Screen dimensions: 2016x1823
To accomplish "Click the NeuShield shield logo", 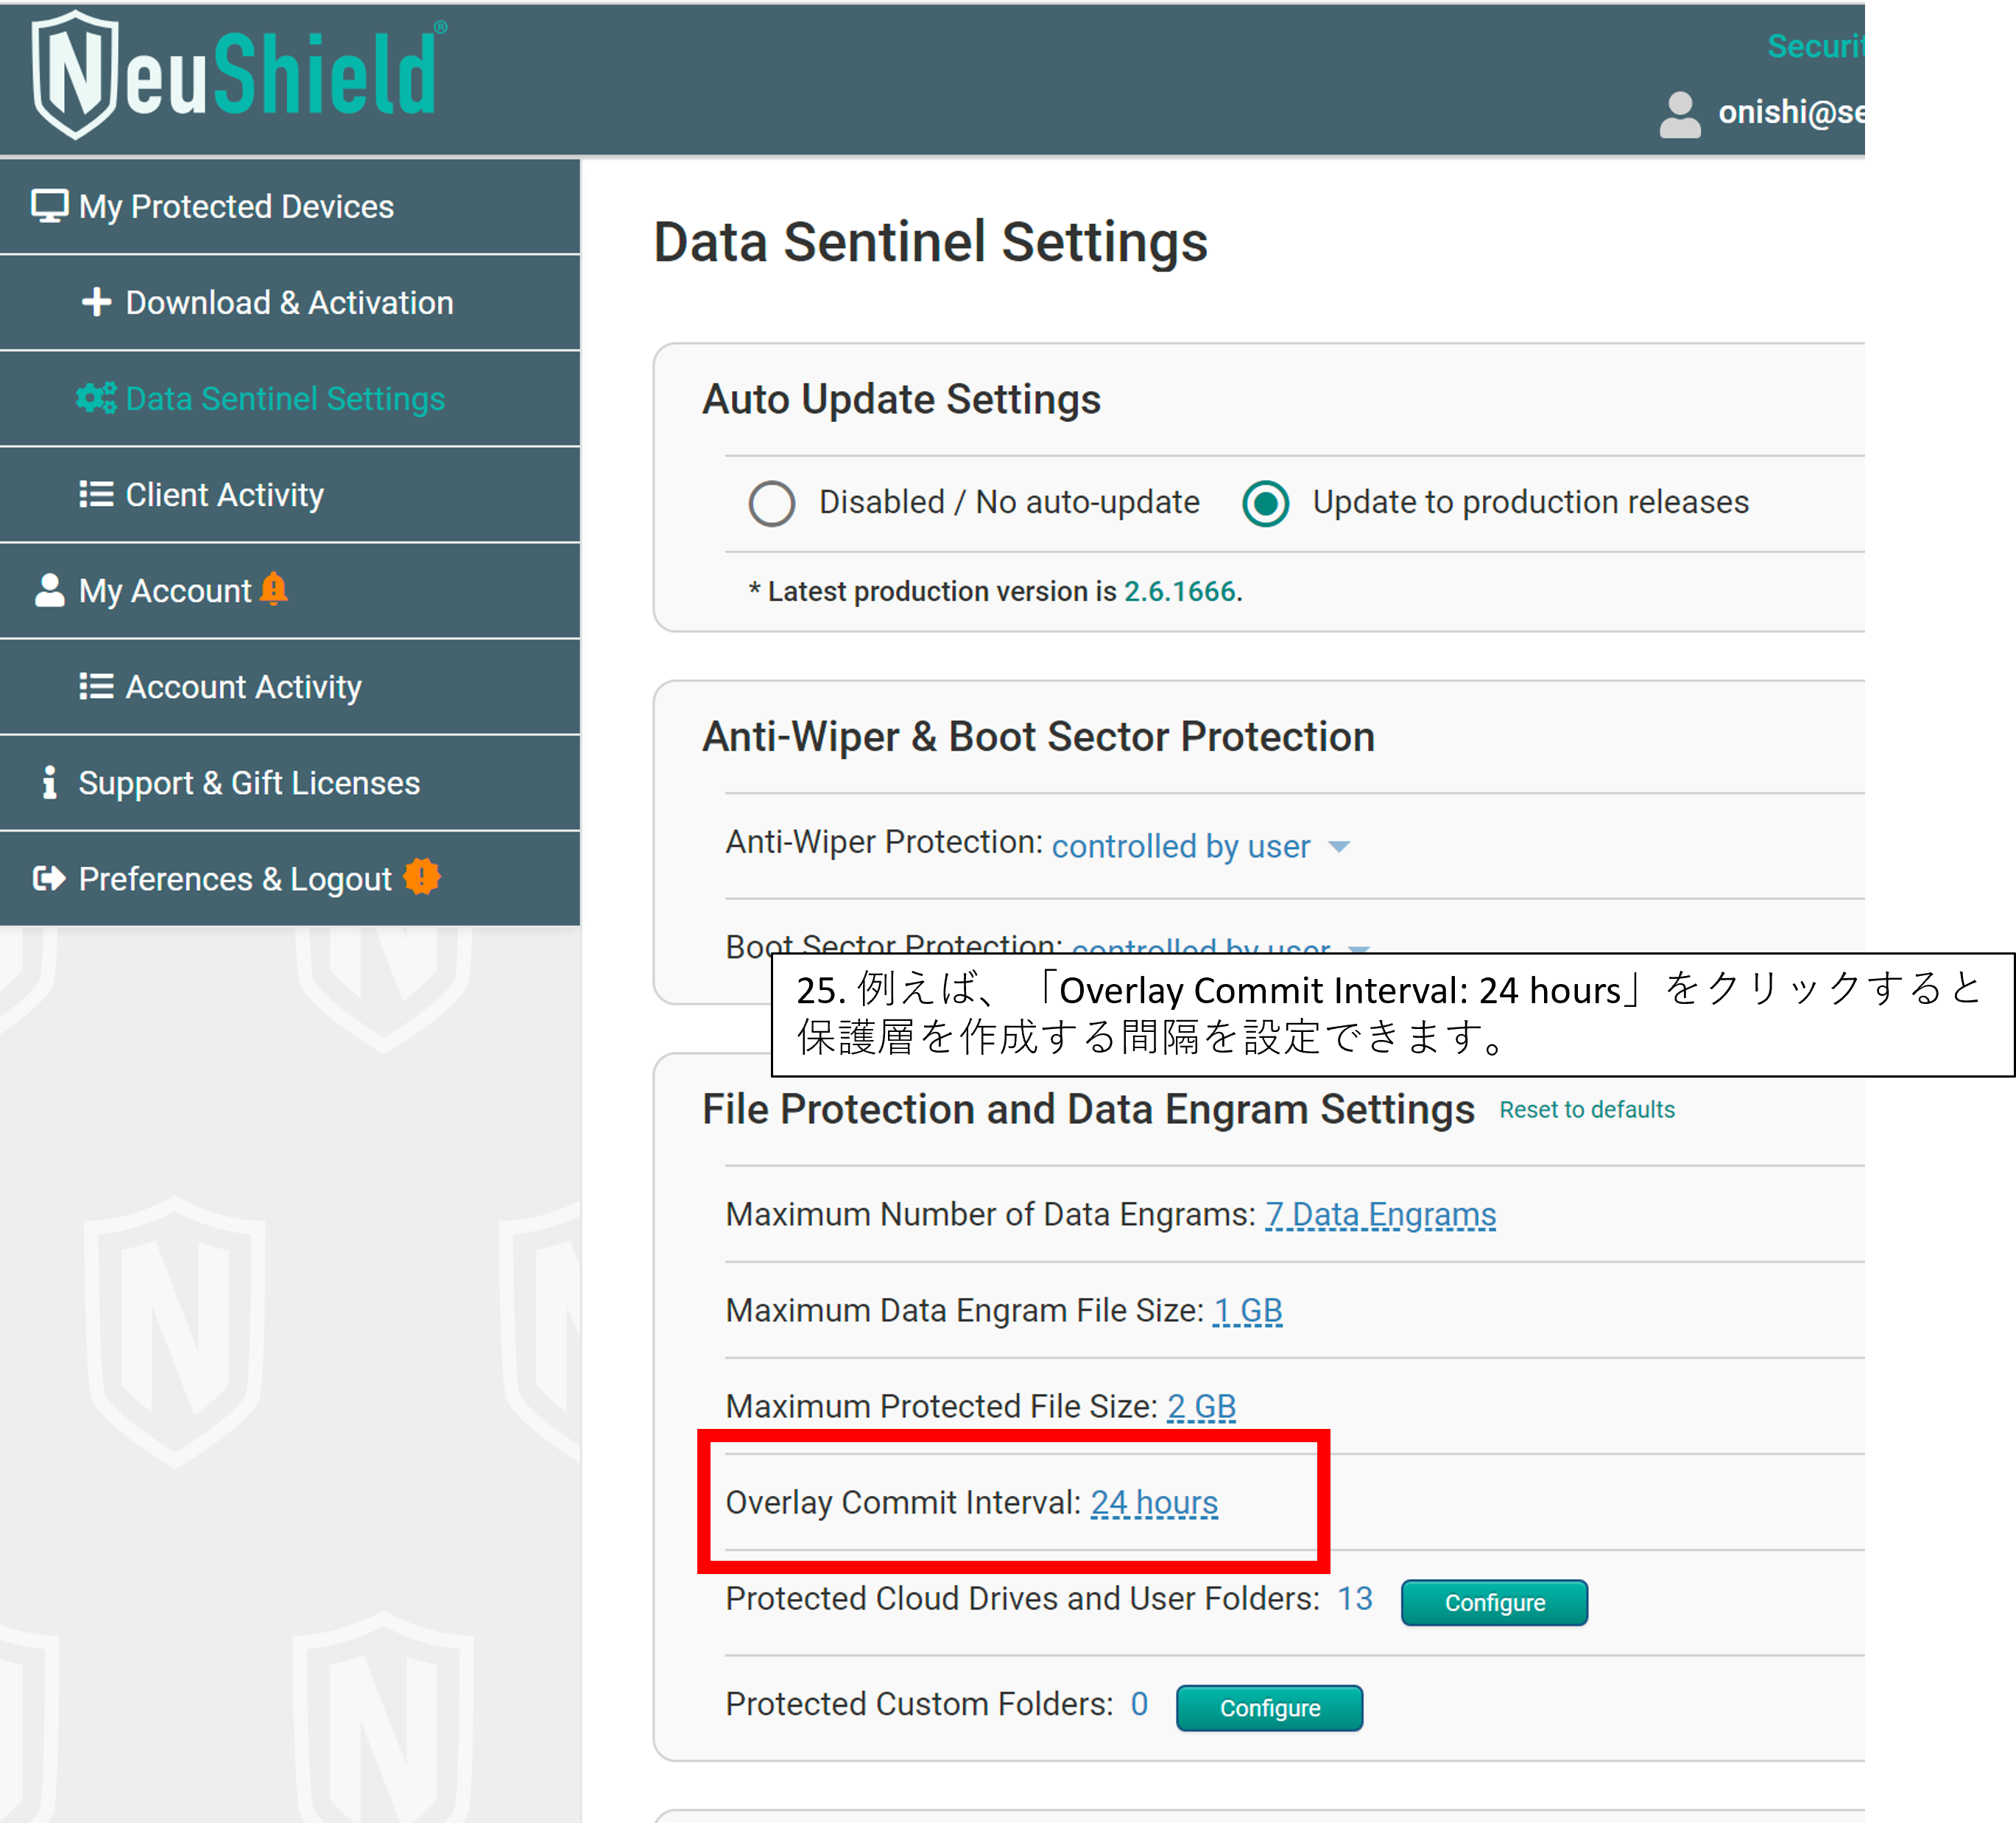I will [x=76, y=74].
